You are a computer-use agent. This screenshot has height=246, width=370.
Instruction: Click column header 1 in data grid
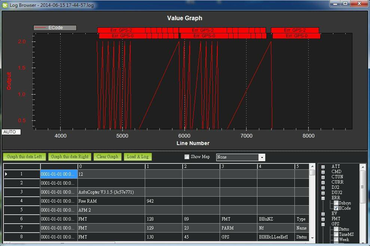pos(163,166)
